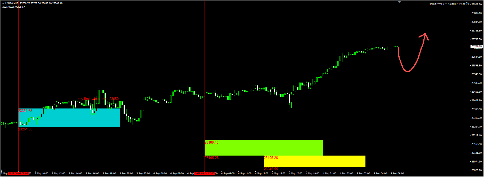Click the 23261.85 price label
Image resolution: width=484 pixels, height=177 pixels.
[25, 129]
